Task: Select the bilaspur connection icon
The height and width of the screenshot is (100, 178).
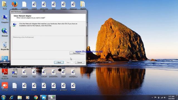Action: point(34,87)
